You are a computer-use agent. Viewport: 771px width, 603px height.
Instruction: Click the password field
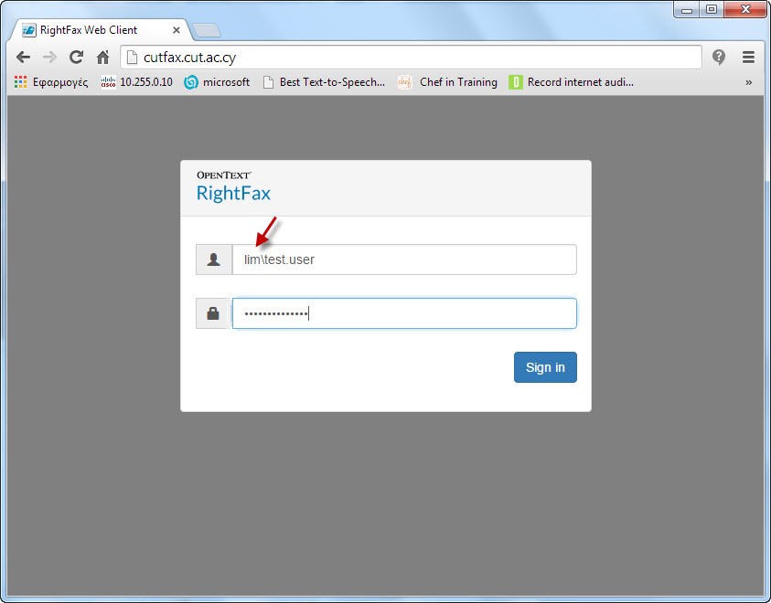point(404,313)
